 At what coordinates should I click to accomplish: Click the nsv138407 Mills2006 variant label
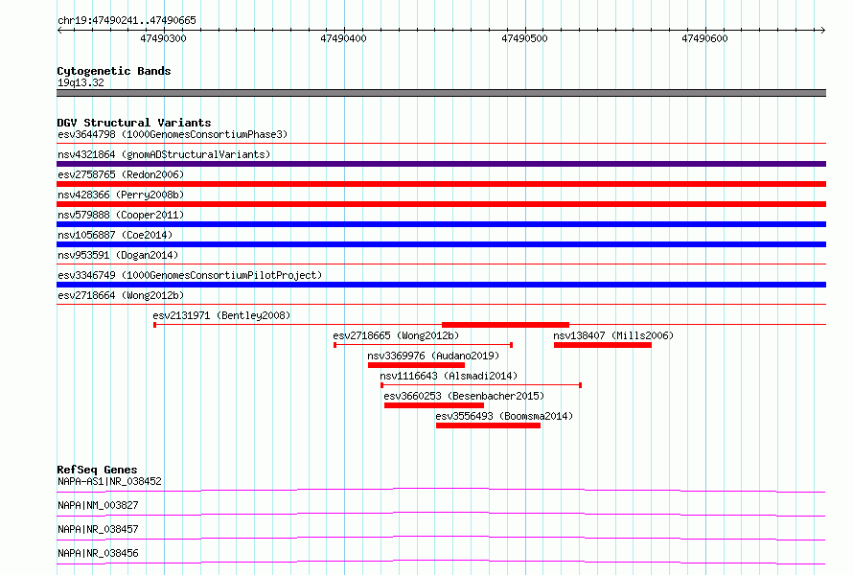point(613,335)
